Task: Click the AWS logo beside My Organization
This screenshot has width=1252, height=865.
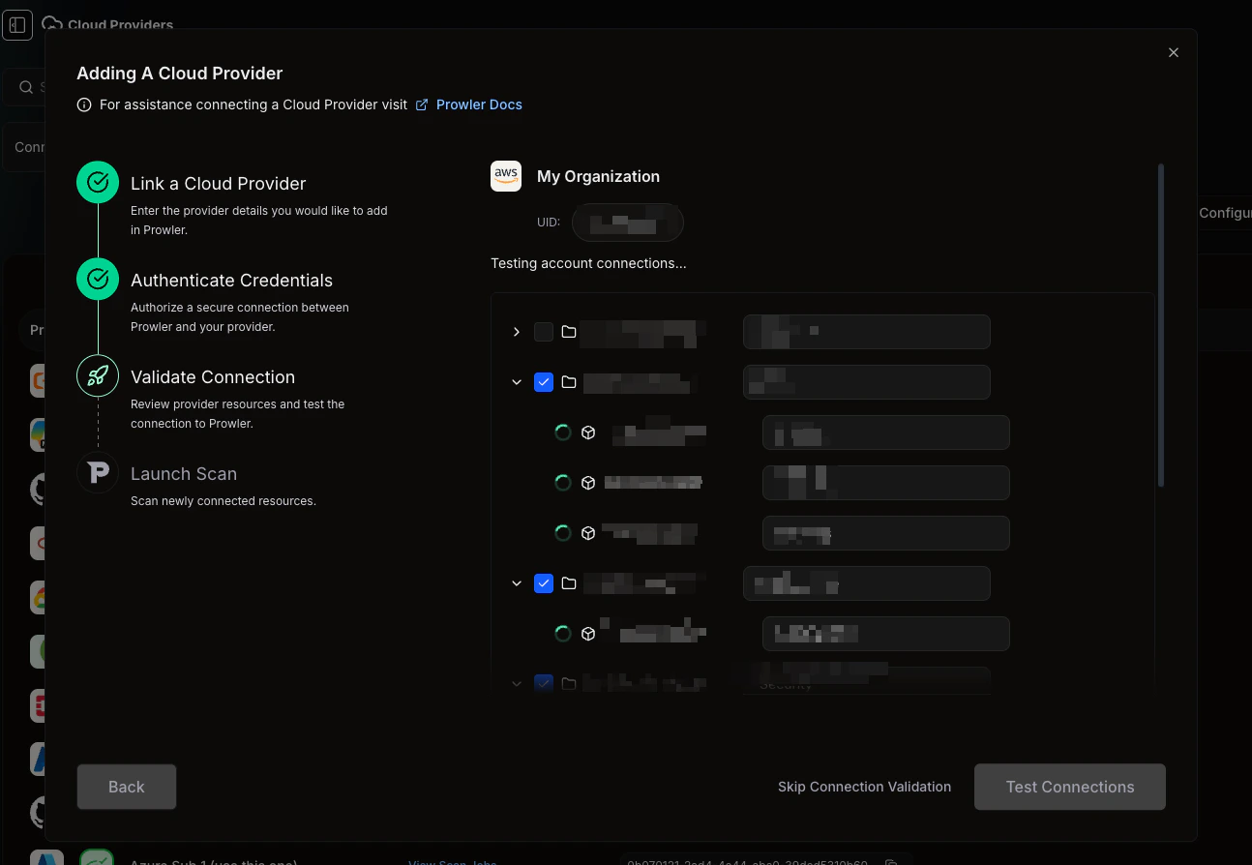Action: (505, 176)
